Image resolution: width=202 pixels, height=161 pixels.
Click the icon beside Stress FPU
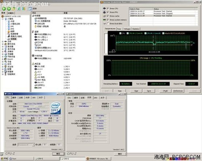coord(104,12)
